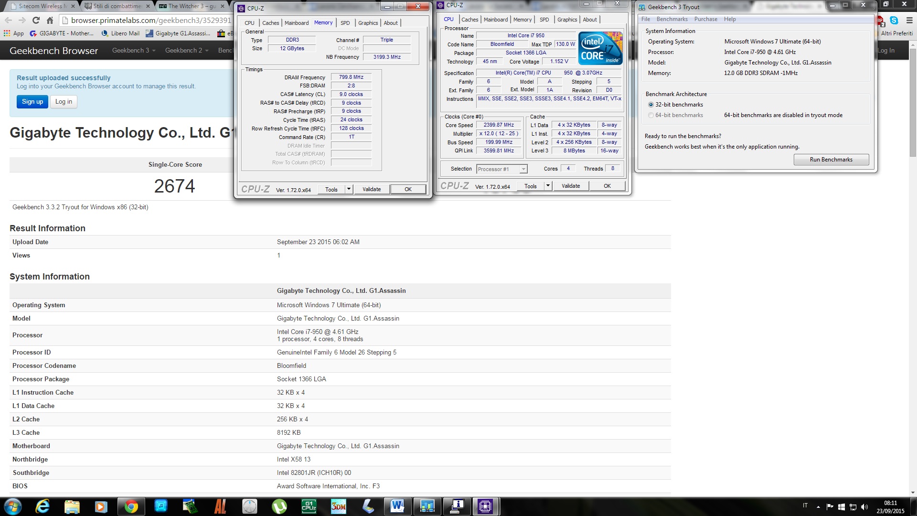Launch Internet Explorer from the taskbar

43,506
